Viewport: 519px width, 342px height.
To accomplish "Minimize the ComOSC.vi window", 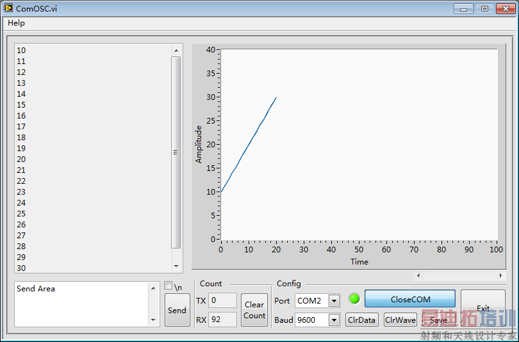I will tap(463, 9).
